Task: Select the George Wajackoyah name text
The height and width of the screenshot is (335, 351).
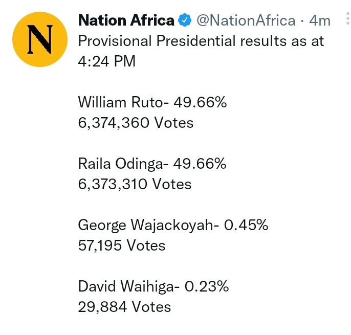Action: (x=146, y=225)
